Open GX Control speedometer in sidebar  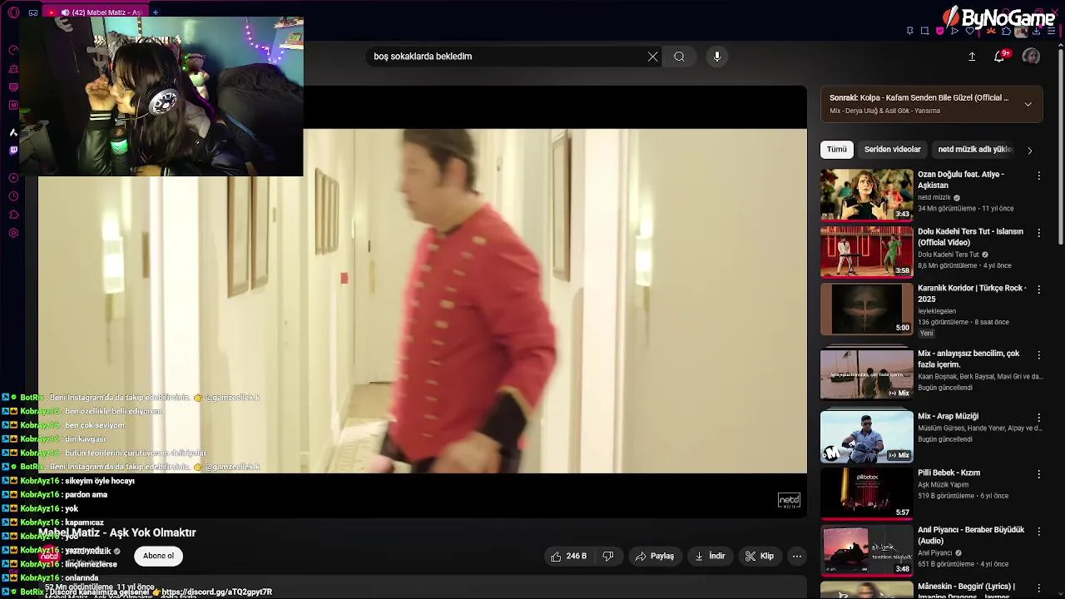(13, 50)
